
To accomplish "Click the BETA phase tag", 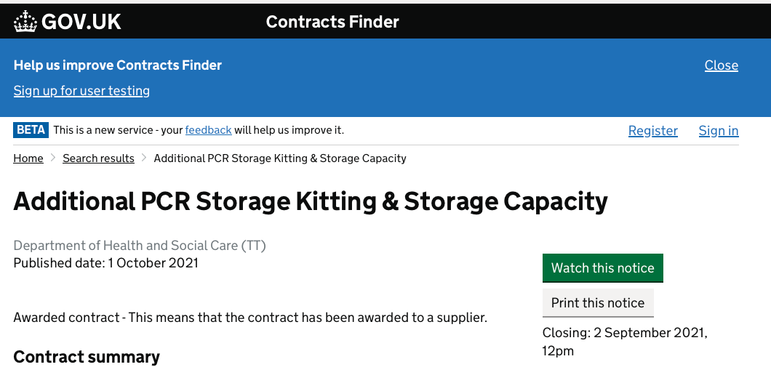I will 31,130.
